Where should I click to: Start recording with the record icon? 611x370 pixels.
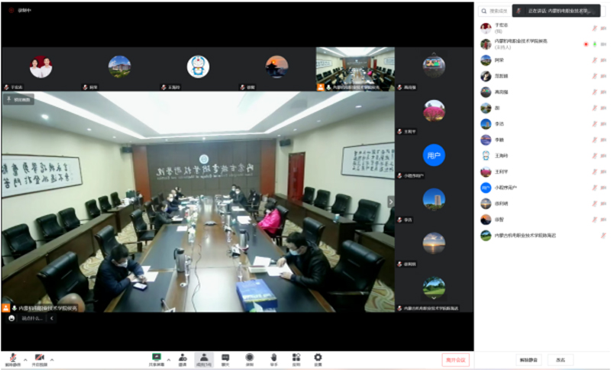coord(250,358)
